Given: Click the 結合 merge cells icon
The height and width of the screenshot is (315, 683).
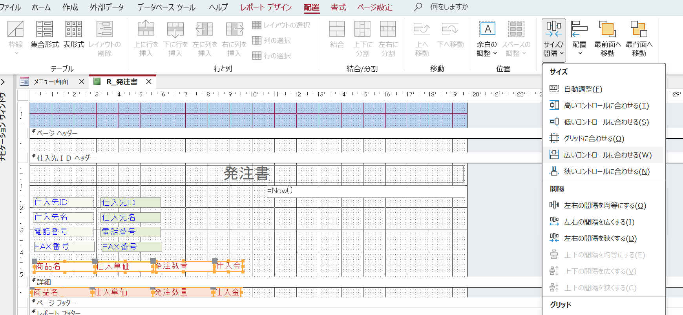Looking at the screenshot, I should (337, 29).
